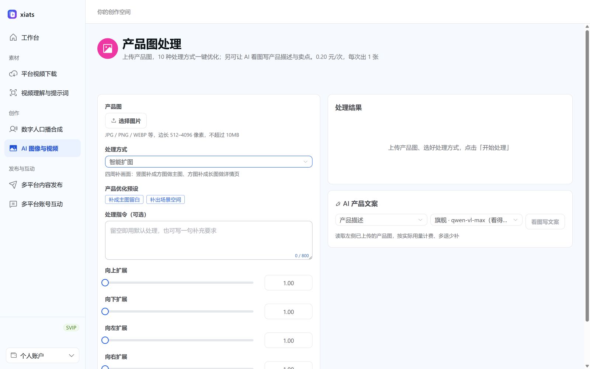This screenshot has width=590, height=369.
Task: Click the 数字人口播合成 speaker icon
Action: point(13,129)
